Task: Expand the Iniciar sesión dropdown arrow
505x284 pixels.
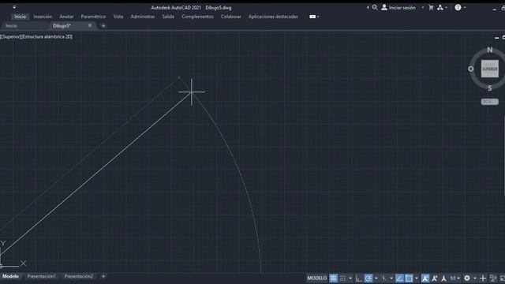Action: (423, 7)
